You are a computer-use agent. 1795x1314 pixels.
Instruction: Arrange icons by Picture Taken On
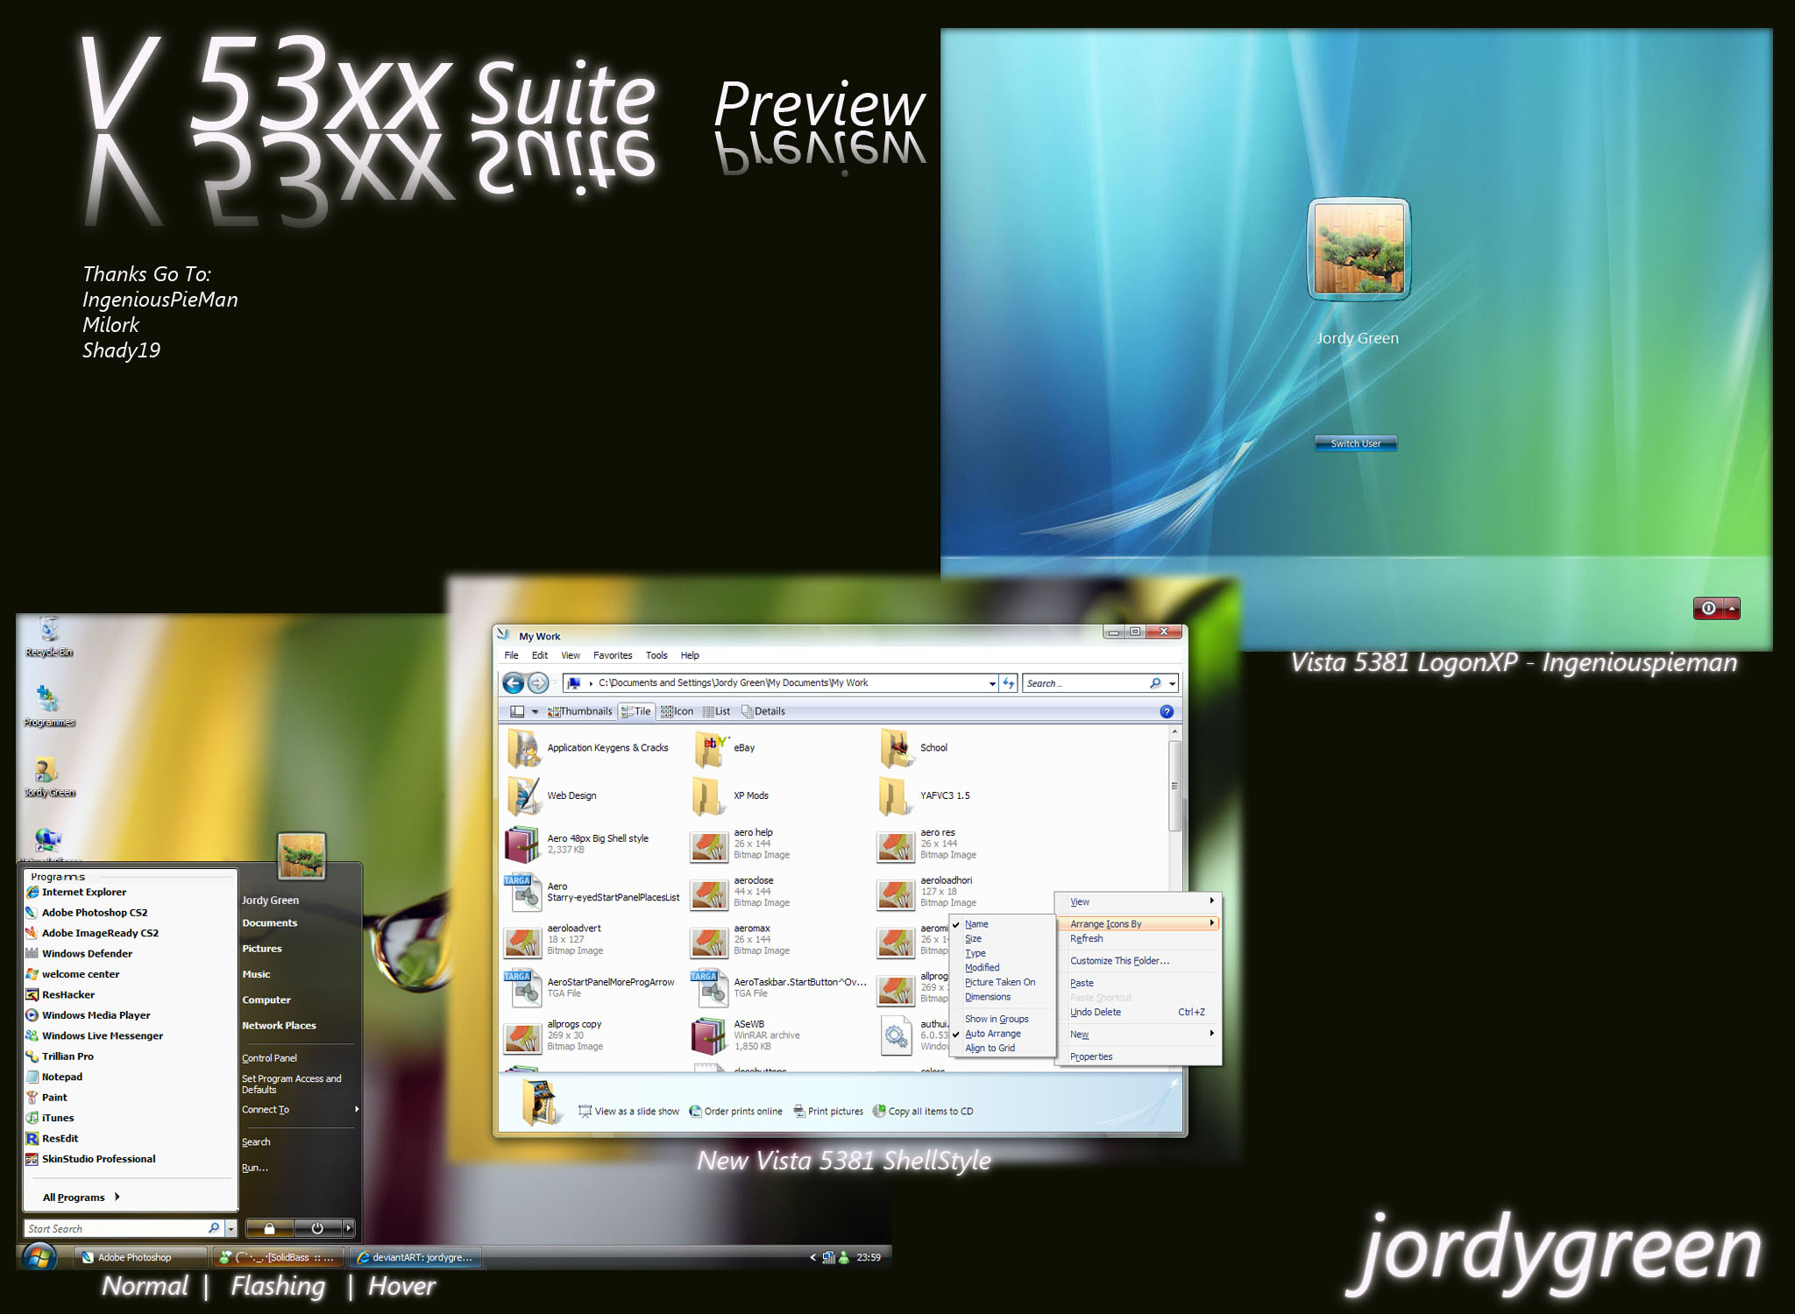999,982
